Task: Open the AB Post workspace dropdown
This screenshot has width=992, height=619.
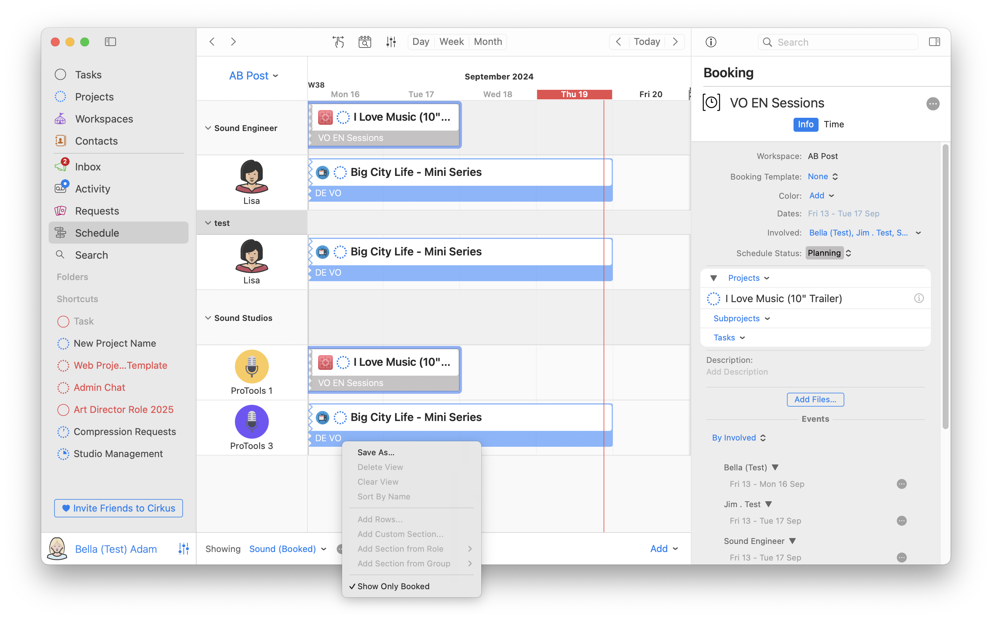Action: (x=253, y=76)
